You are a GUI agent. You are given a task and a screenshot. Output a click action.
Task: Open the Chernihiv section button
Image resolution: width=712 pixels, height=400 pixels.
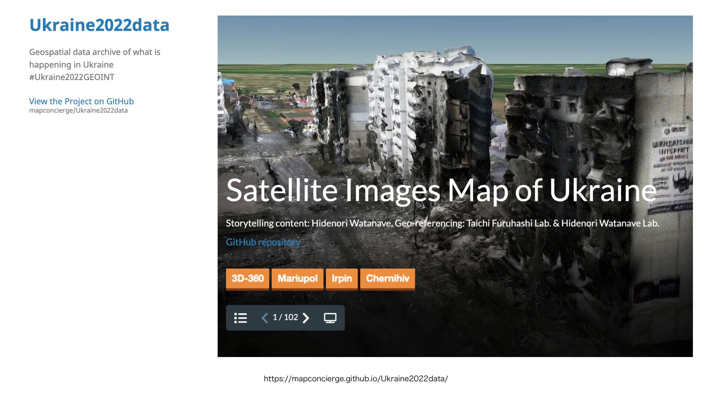pyautogui.click(x=388, y=279)
